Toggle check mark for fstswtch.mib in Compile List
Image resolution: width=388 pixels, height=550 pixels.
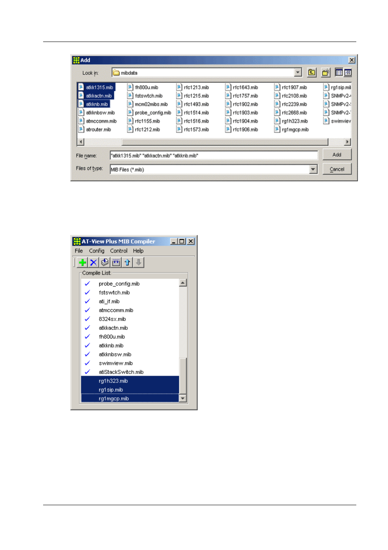[x=87, y=293]
